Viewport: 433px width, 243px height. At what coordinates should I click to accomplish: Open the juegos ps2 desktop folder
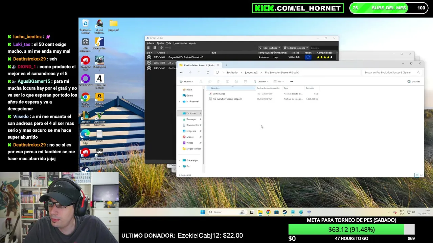pos(113,25)
